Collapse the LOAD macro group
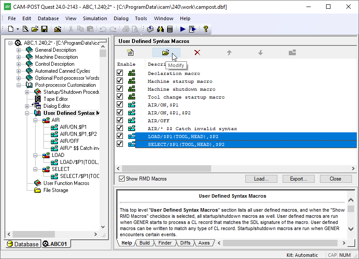Viewport: 359px width, 259px height. coord(35,156)
